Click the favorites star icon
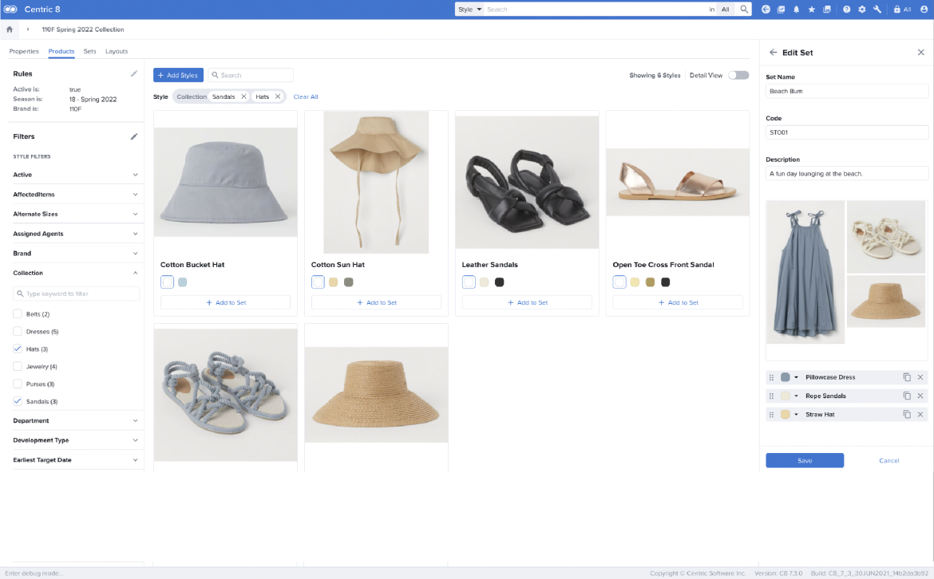The height and width of the screenshot is (579, 934). click(811, 9)
